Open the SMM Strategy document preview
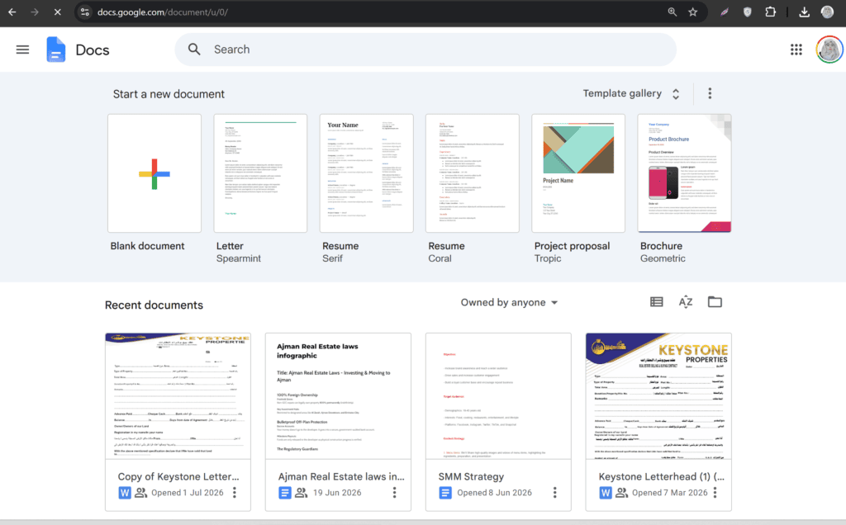Screen dimensions: 846x525 [498, 396]
